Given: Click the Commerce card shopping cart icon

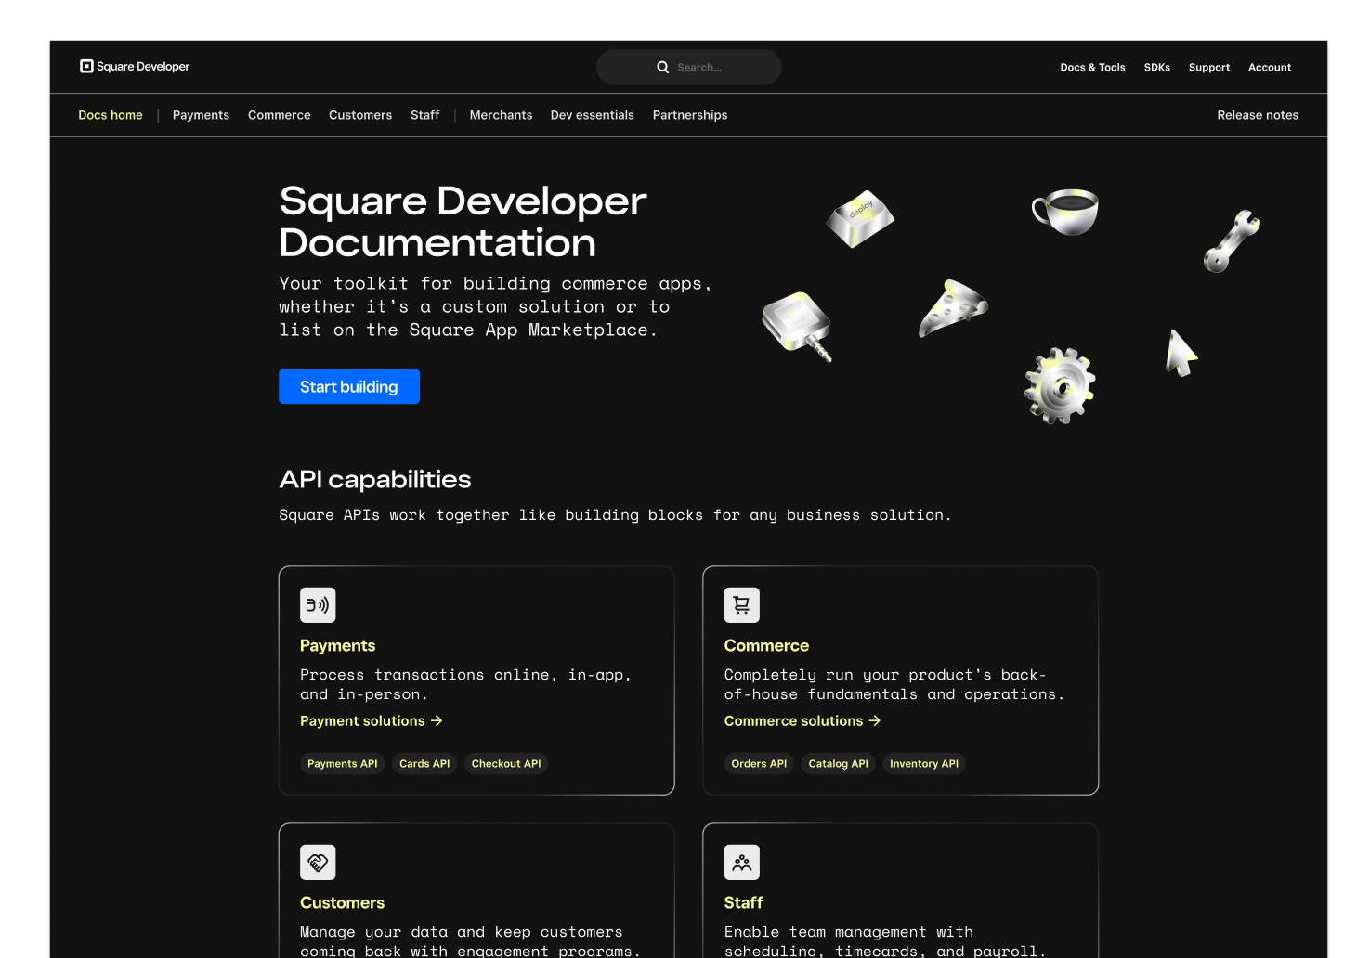Looking at the screenshot, I should [x=742, y=605].
